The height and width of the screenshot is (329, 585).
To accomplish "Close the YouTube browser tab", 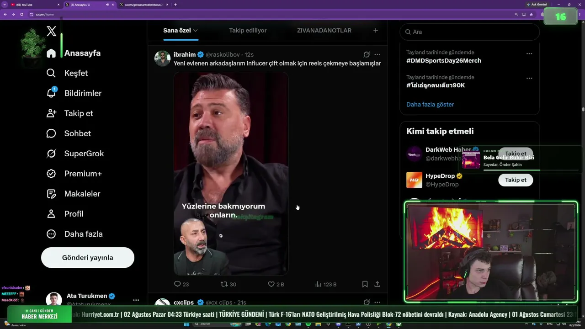I will pos(58,5).
